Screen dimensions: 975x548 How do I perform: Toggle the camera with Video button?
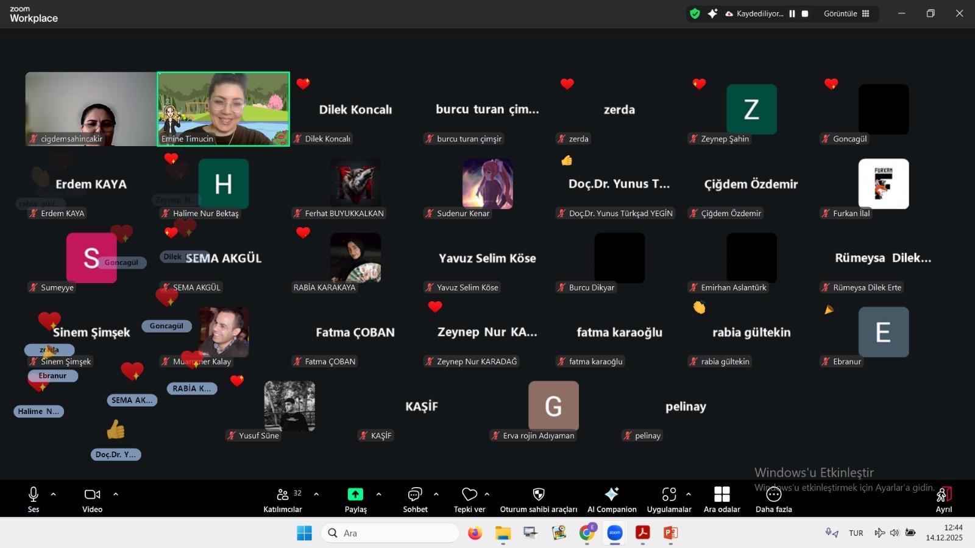pyautogui.click(x=93, y=499)
